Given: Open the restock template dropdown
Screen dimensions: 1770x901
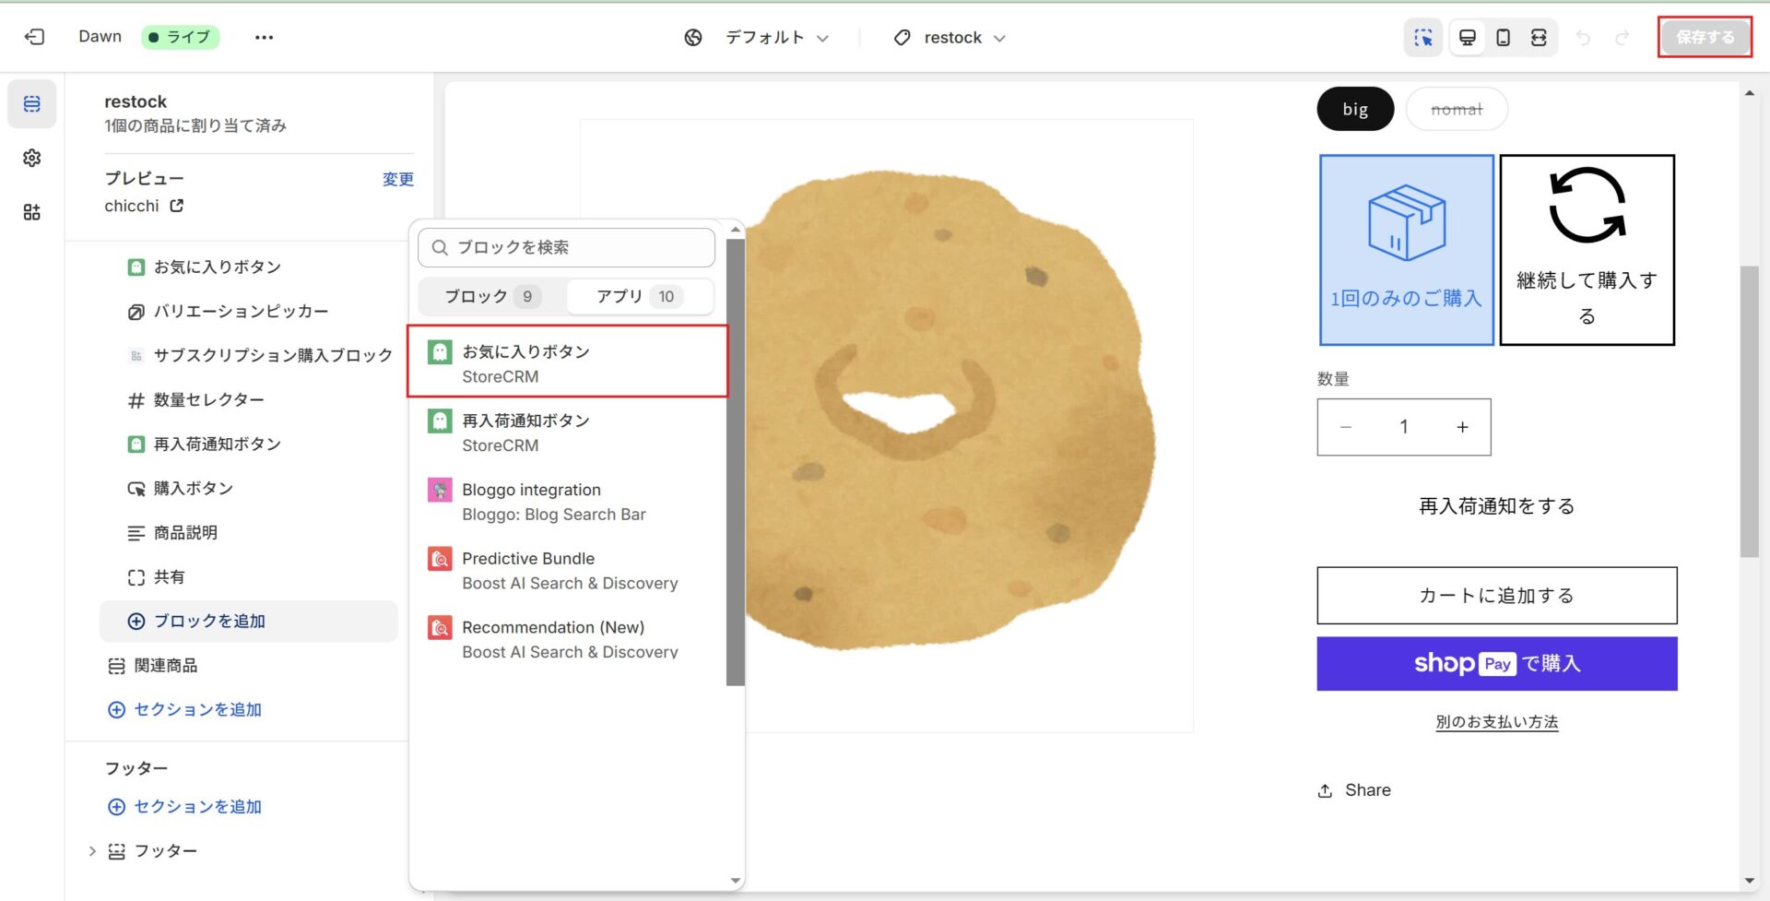Looking at the screenshot, I should click(x=950, y=38).
